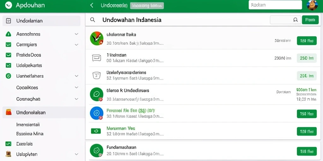Expand the Cosnaghati chevron

click(x=76, y=99)
